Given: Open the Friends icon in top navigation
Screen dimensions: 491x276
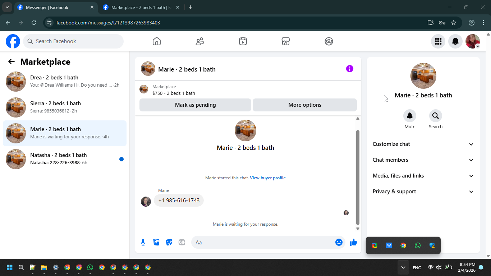Looking at the screenshot, I should click(200, 41).
